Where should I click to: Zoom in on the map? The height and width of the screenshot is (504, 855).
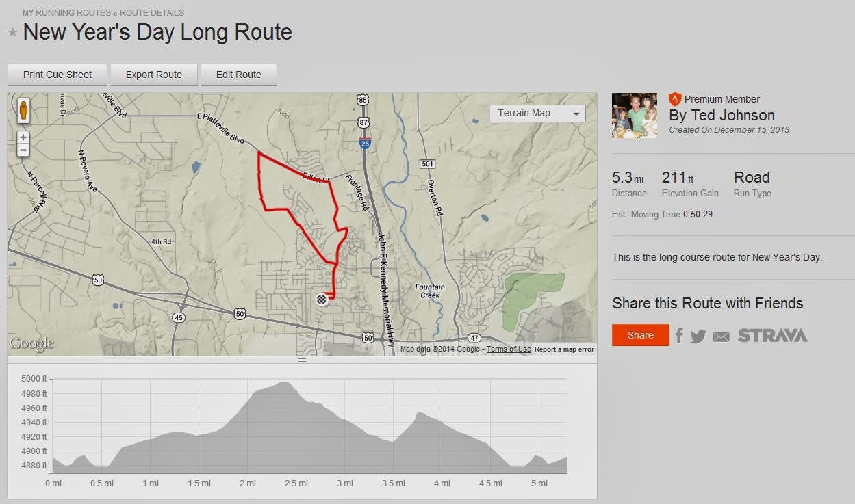23,137
